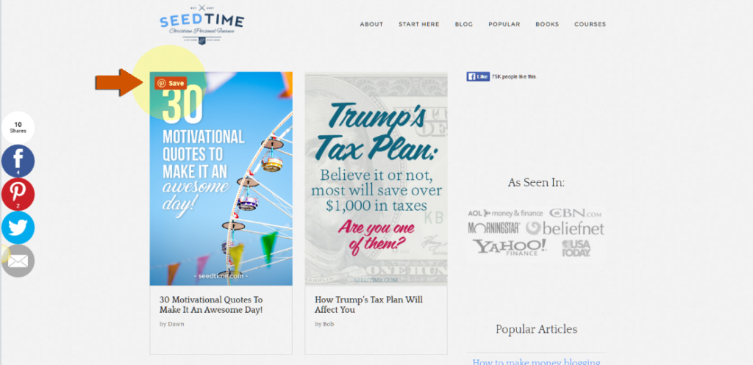
Task: Click the Morningstar logo
Action: (x=494, y=228)
